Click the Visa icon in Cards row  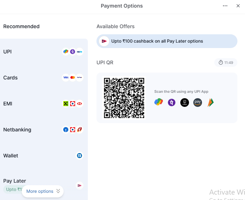(x=66, y=78)
